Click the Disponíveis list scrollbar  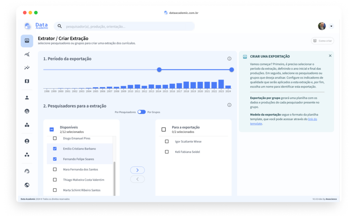[114, 178]
